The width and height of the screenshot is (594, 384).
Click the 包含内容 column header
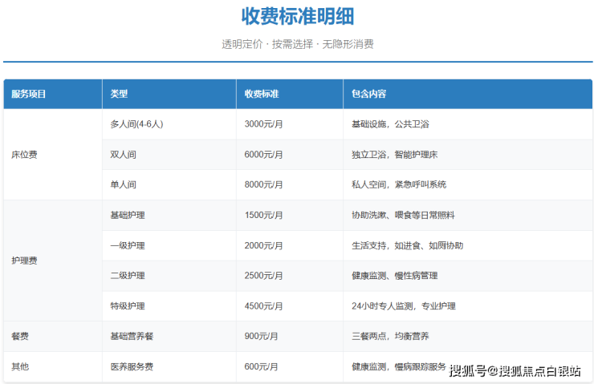pos(368,94)
